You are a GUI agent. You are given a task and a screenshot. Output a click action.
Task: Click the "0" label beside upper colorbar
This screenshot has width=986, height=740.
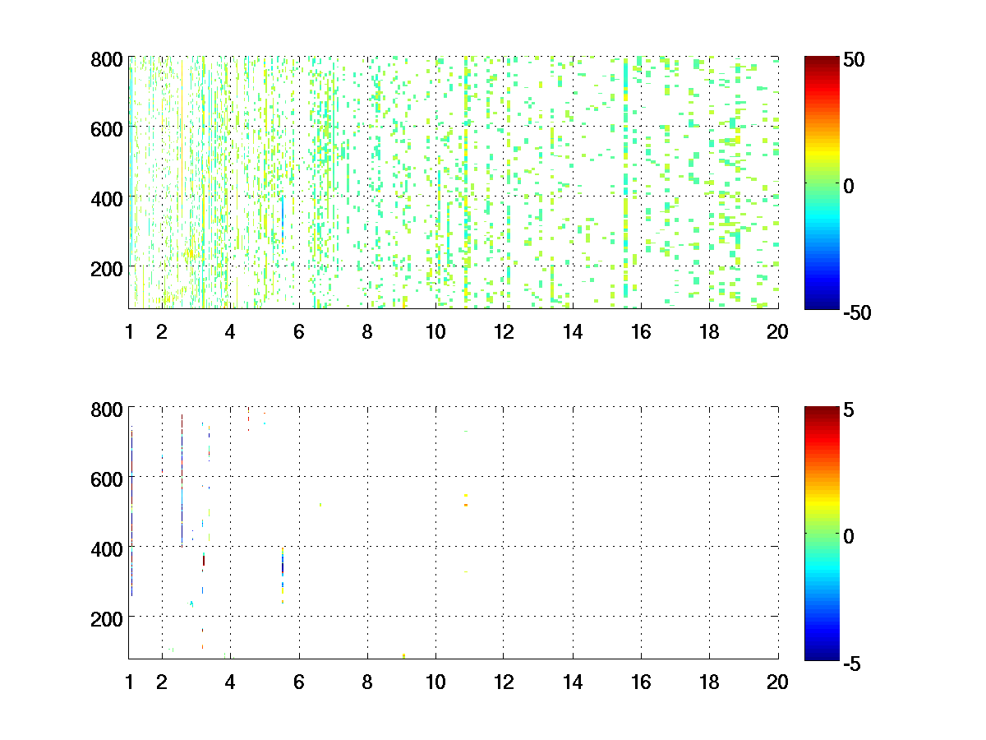(x=849, y=186)
